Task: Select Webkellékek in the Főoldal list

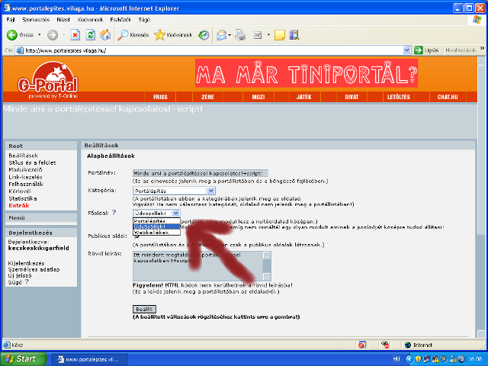Action: point(156,232)
